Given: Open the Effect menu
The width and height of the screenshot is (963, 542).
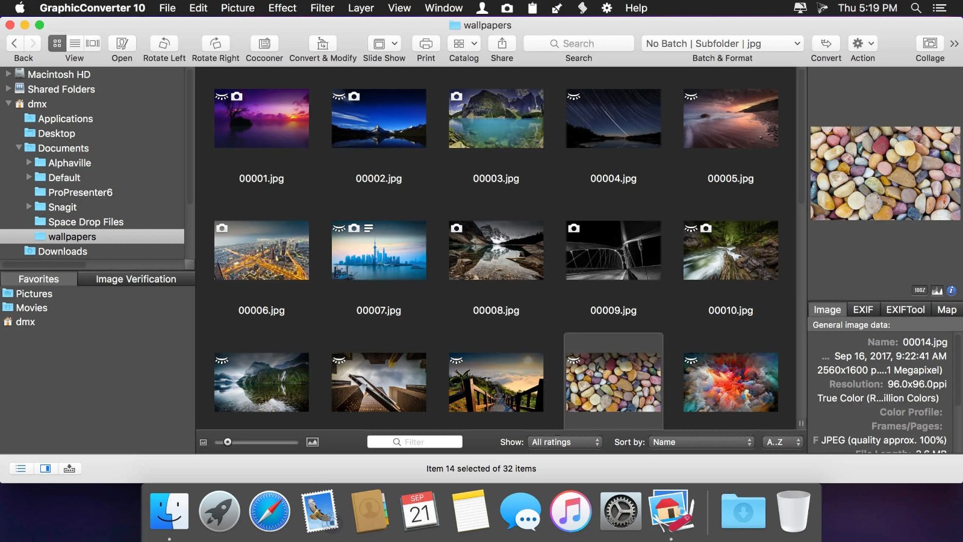Looking at the screenshot, I should (282, 8).
